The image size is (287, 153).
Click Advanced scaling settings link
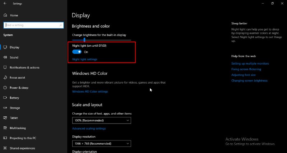tap(89, 129)
